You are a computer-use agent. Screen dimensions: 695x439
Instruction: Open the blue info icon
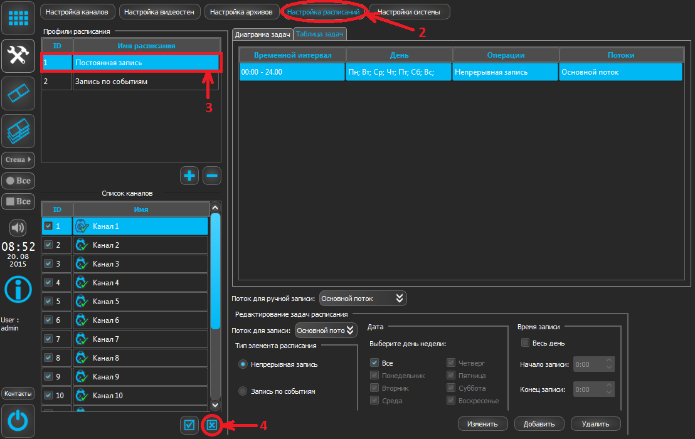(x=18, y=289)
